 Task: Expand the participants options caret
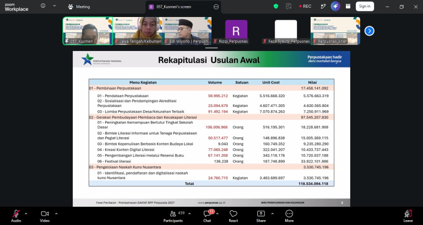[x=189, y=213]
